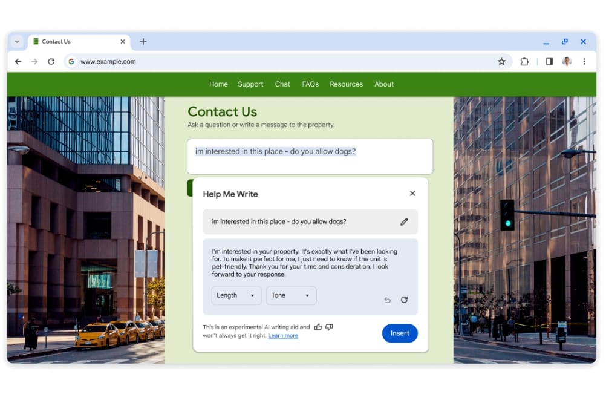Image resolution: width=606 pixels, height=400 pixels.
Task: Open Support in navigation bar
Action: pyautogui.click(x=250, y=84)
